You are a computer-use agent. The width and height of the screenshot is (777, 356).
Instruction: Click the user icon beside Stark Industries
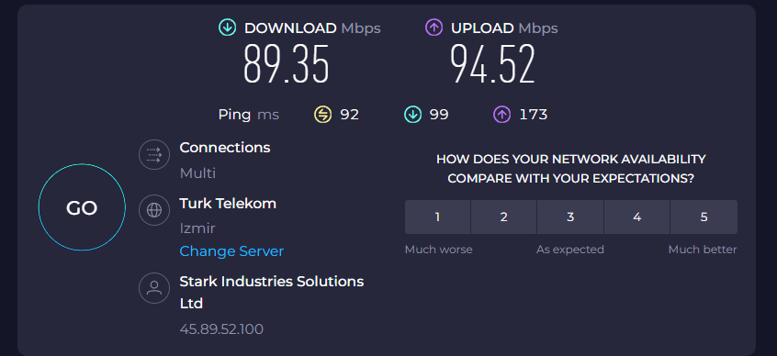point(154,288)
